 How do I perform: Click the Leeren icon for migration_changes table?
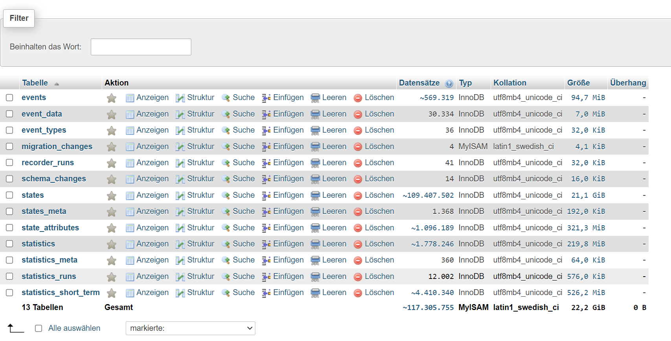(315, 147)
